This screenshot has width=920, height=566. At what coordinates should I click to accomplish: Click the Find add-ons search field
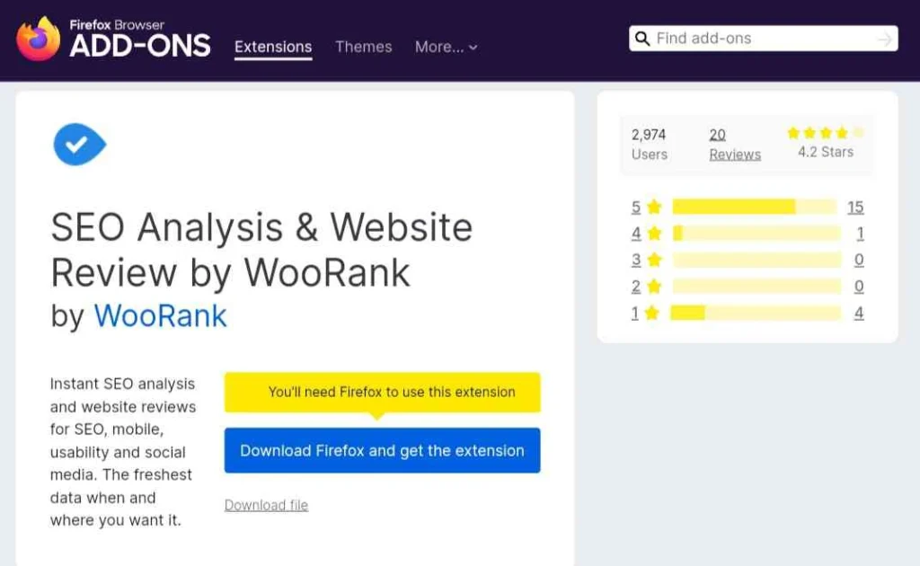coord(764,39)
